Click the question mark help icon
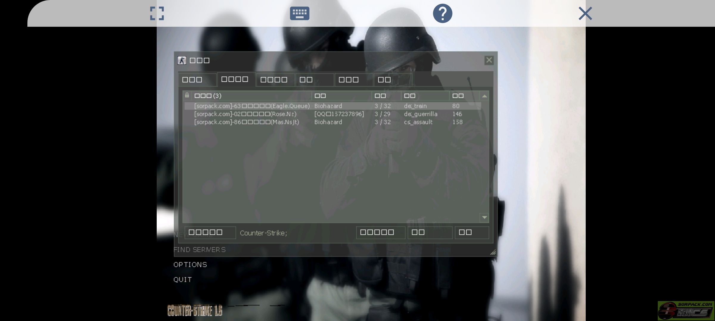Image resolution: width=715 pixels, height=321 pixels. (442, 13)
